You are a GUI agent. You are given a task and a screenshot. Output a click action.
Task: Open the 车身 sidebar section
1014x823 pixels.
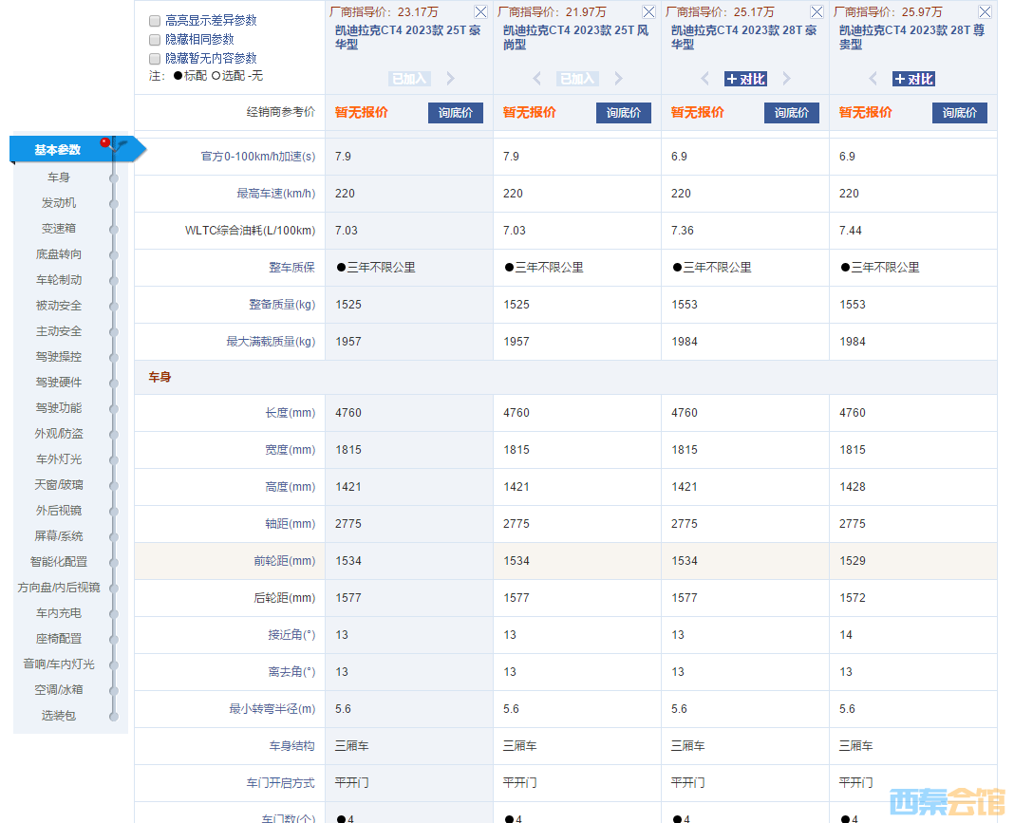pos(59,177)
